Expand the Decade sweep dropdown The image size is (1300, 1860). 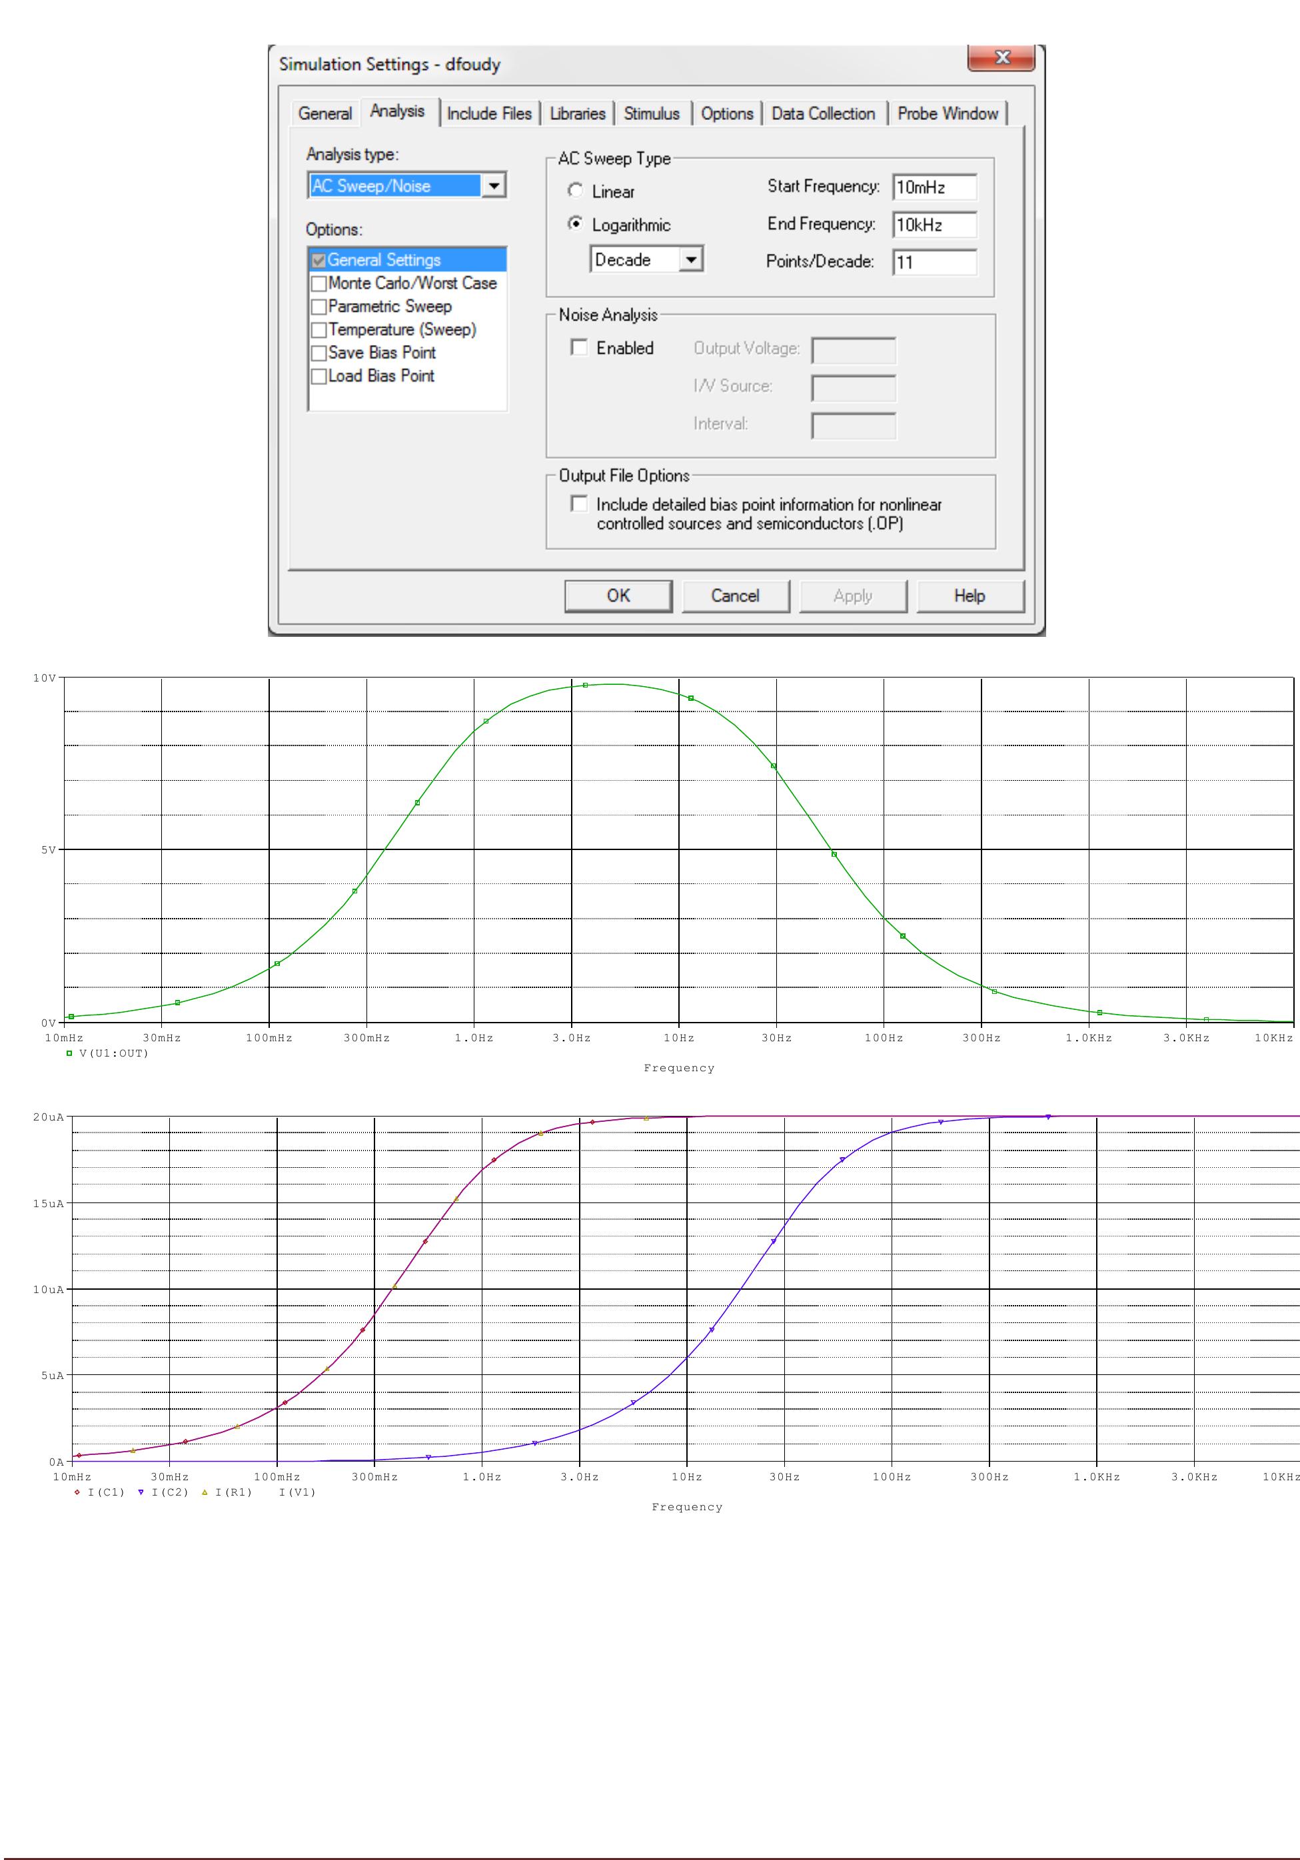690,259
